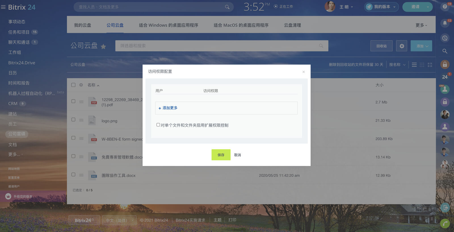Toggle sort order on 名称 column
Screen dimensions: 454x232
tap(93, 85)
